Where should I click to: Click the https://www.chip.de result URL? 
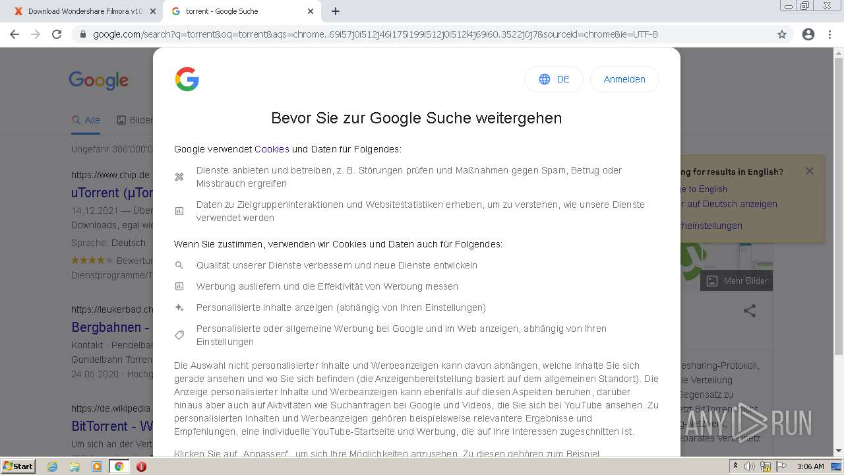pyautogui.click(x=111, y=175)
